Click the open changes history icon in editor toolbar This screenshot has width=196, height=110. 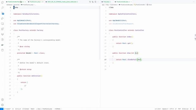pos(90,2)
